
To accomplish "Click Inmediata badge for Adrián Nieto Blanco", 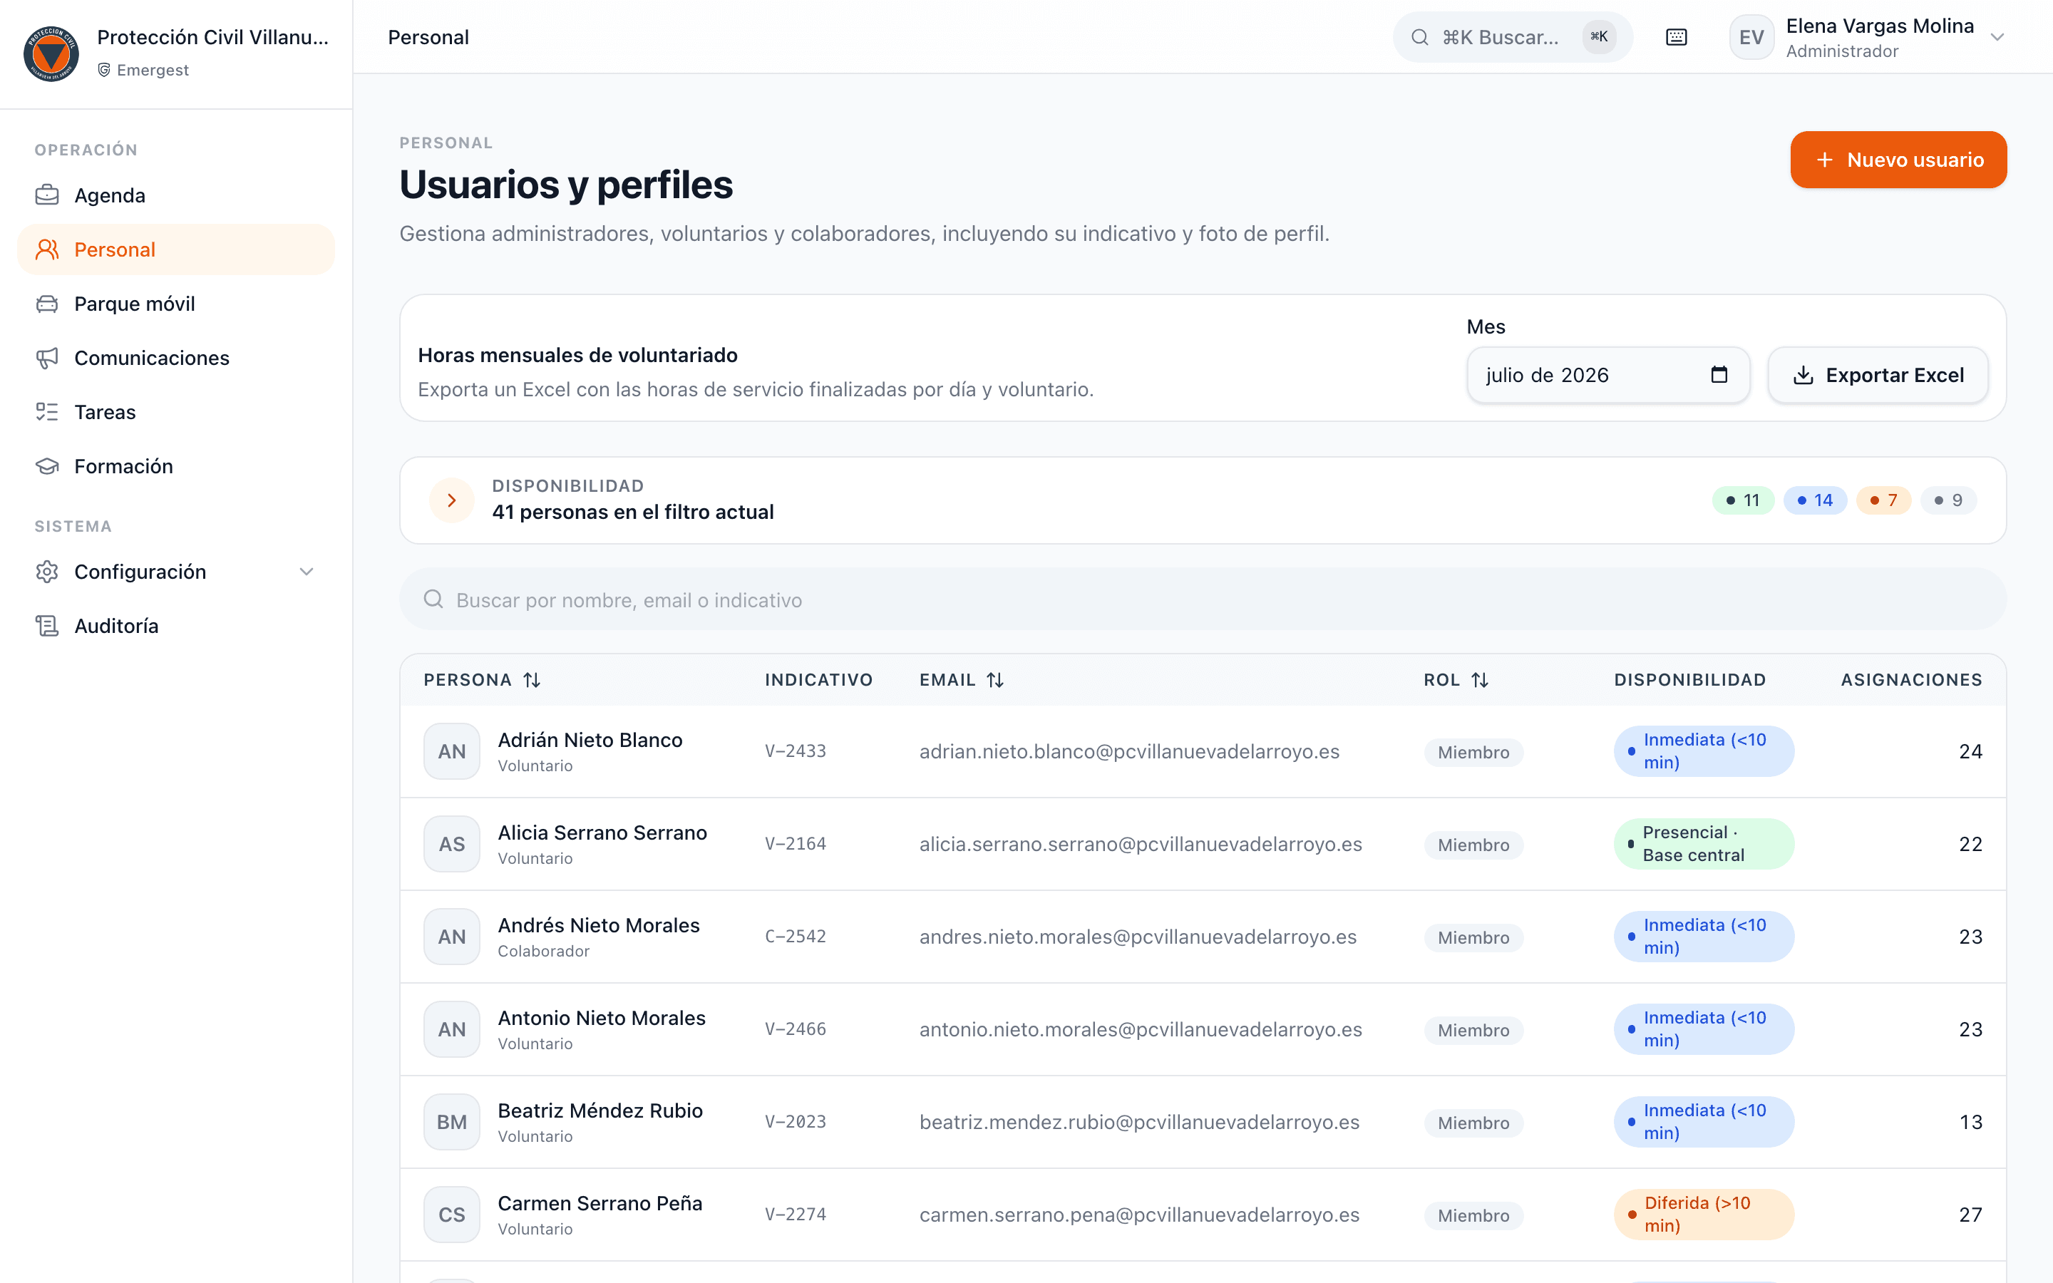I will click(1704, 751).
